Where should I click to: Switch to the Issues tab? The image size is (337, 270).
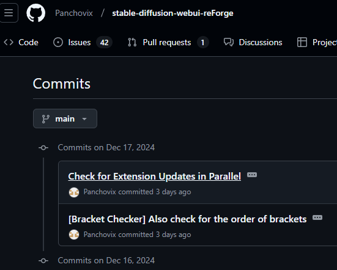coord(83,42)
